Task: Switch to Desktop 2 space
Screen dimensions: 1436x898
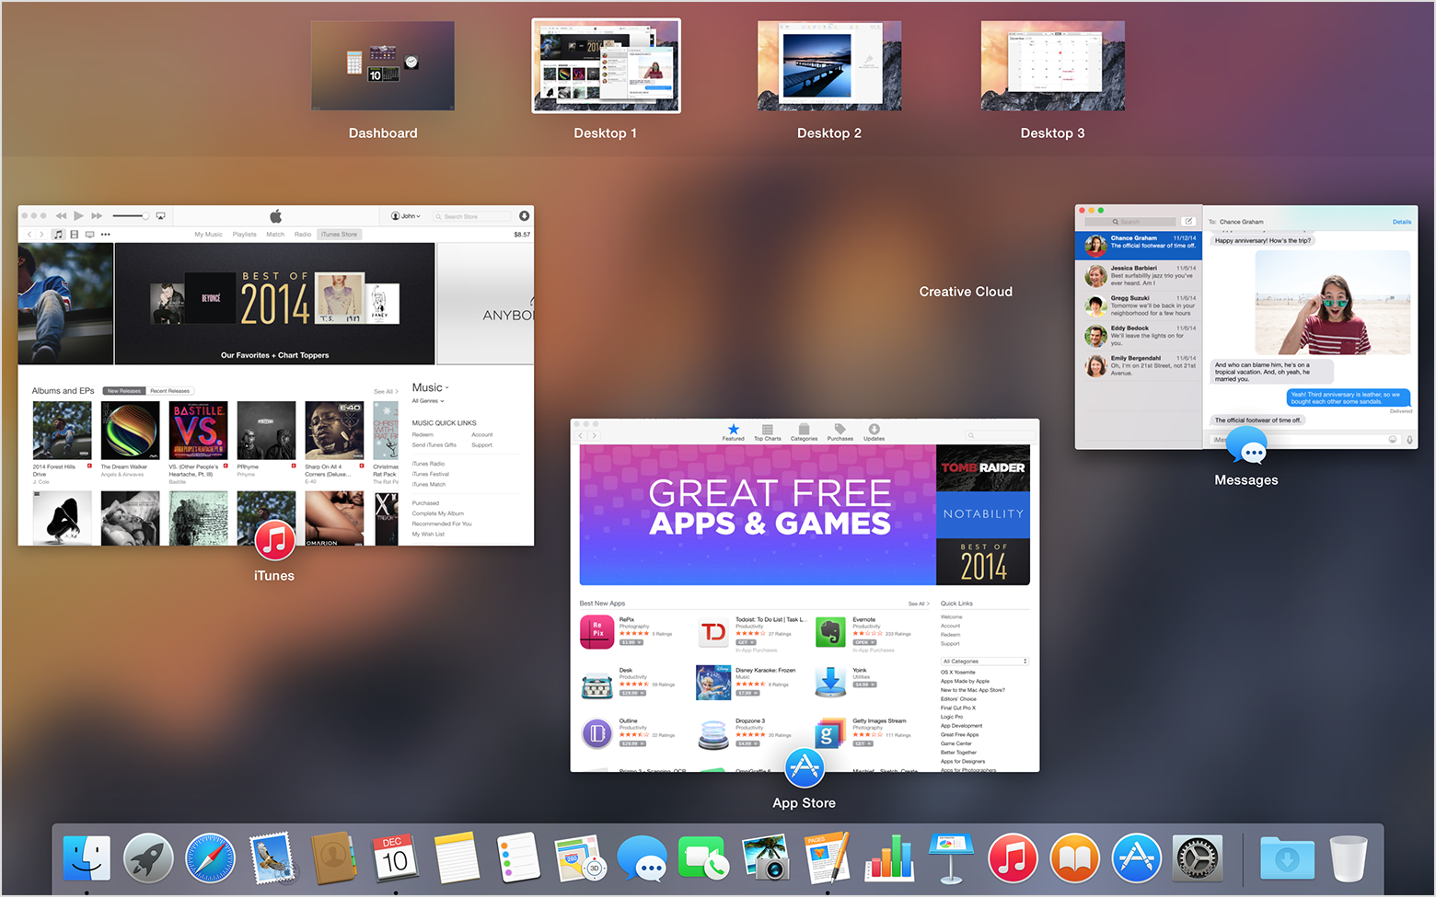Action: tap(829, 66)
